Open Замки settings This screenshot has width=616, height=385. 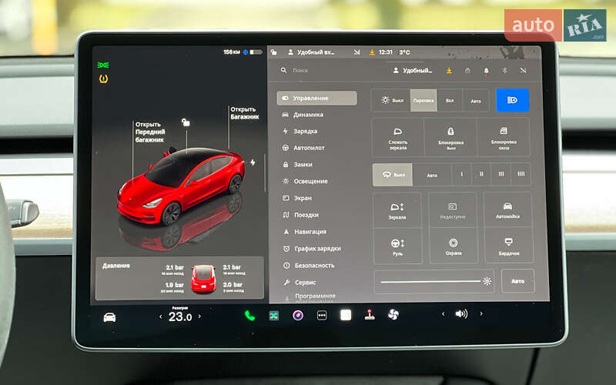point(297,165)
